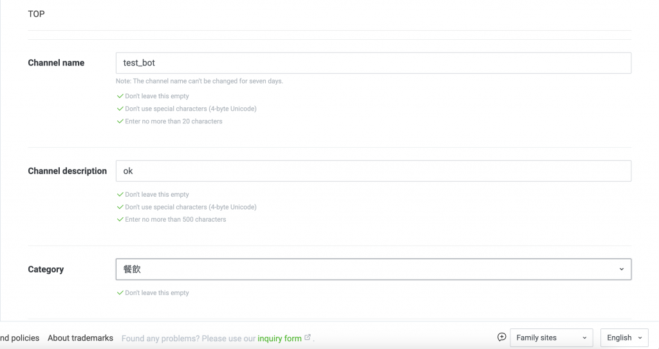The image size is (659, 349).
Task: Click the Category dropdown chevron arrow
Action: click(621, 269)
